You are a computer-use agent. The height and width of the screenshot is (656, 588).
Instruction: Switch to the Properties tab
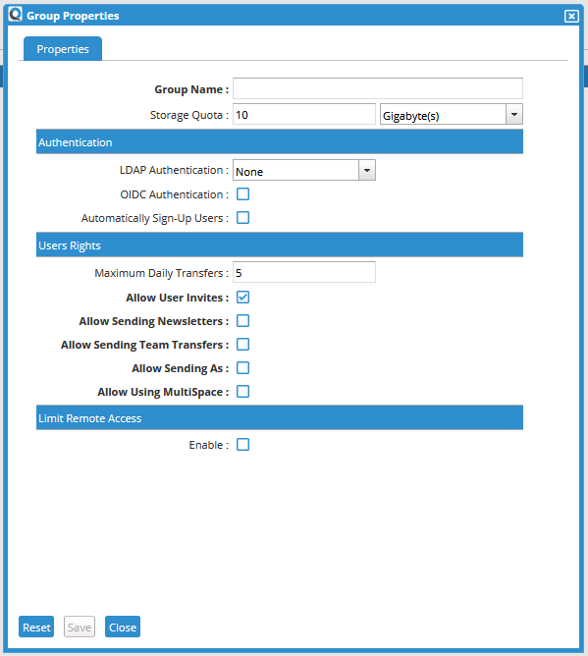click(63, 49)
